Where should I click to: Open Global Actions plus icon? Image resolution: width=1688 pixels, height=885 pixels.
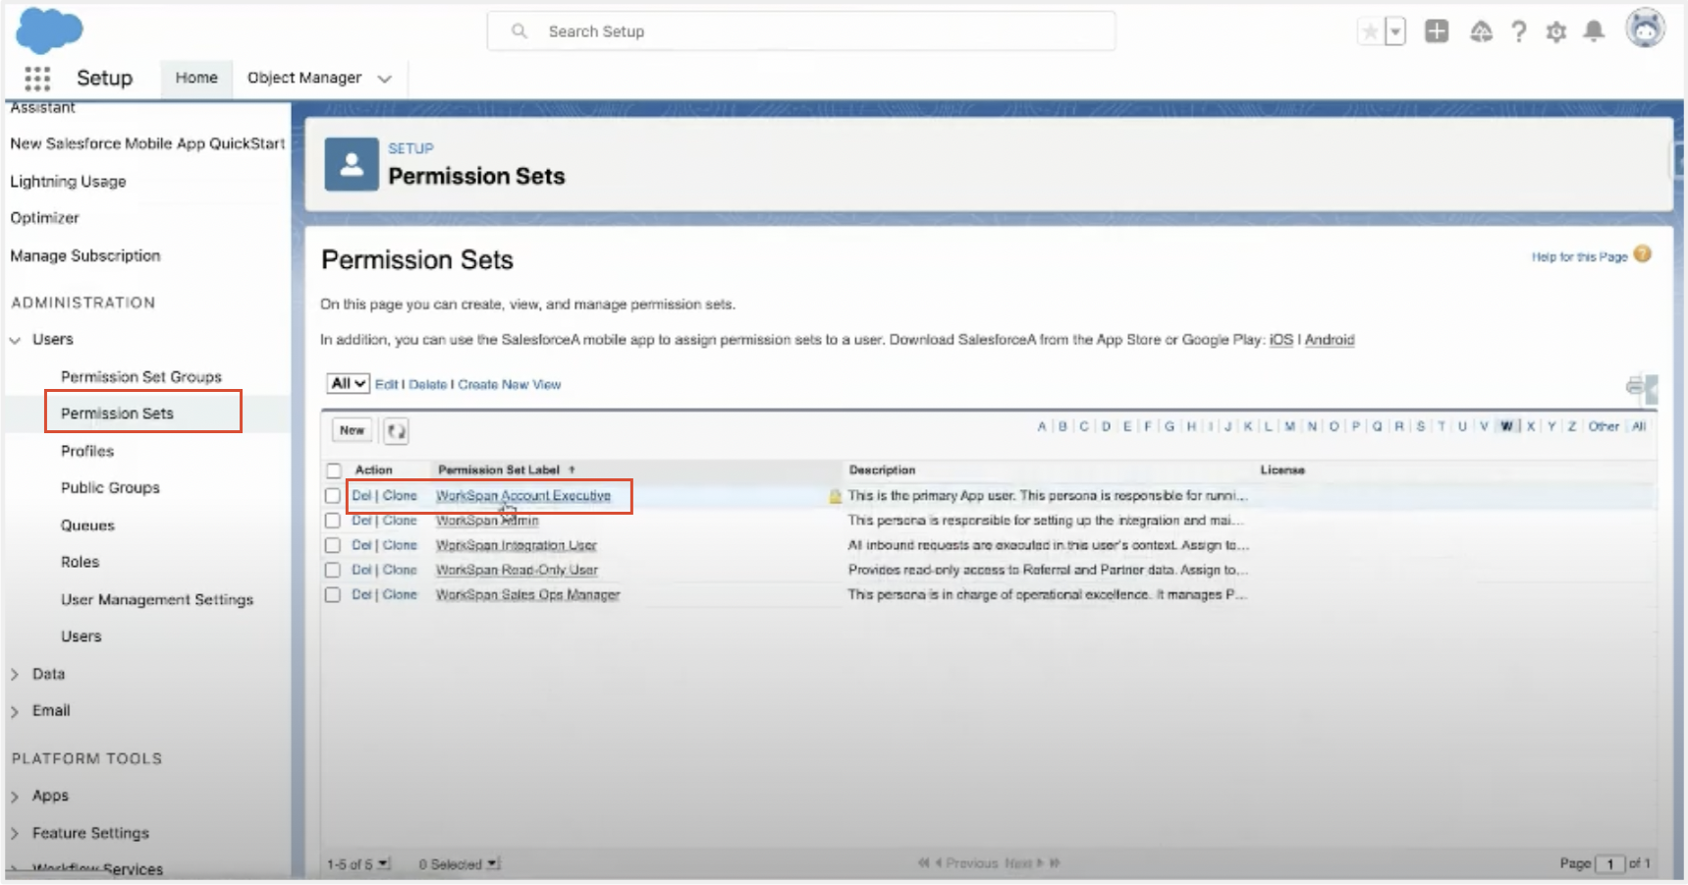click(x=1437, y=31)
